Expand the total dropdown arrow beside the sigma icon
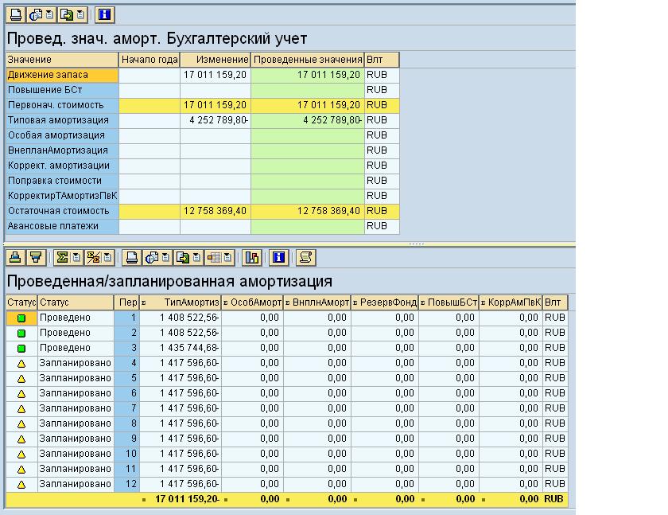 click(x=76, y=257)
